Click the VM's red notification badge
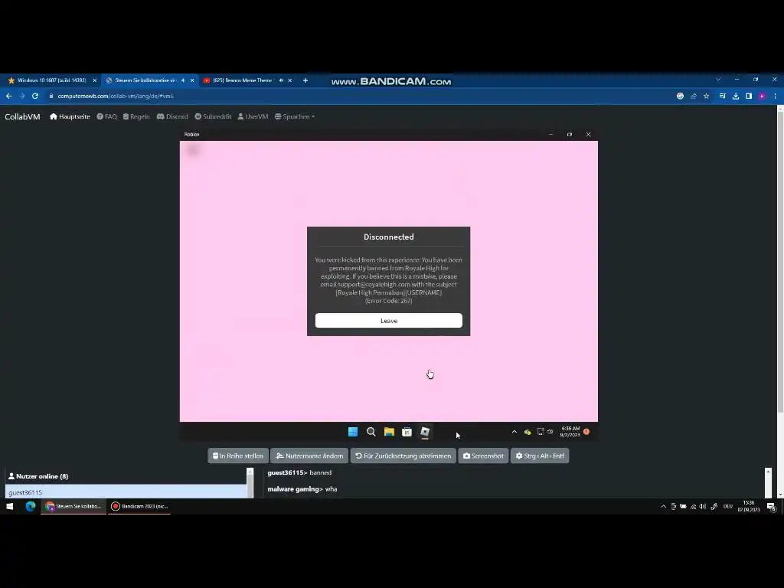 click(586, 432)
